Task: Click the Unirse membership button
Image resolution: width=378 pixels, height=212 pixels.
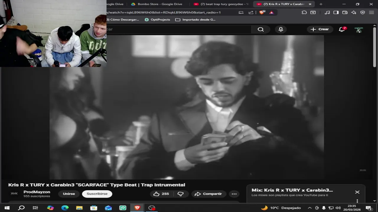Action: point(69,194)
